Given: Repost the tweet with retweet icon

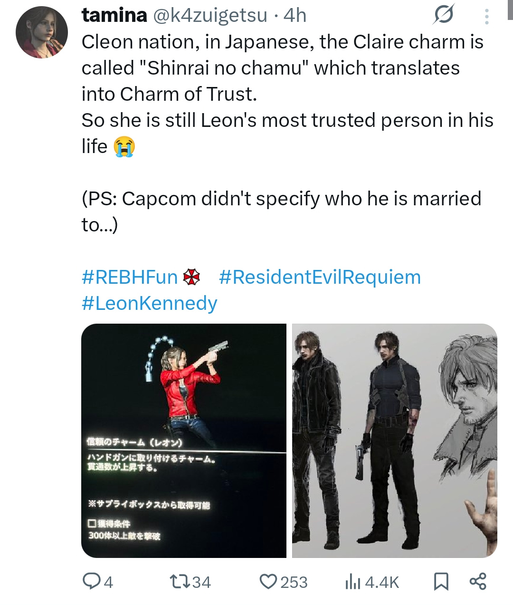Looking at the screenshot, I should (180, 581).
